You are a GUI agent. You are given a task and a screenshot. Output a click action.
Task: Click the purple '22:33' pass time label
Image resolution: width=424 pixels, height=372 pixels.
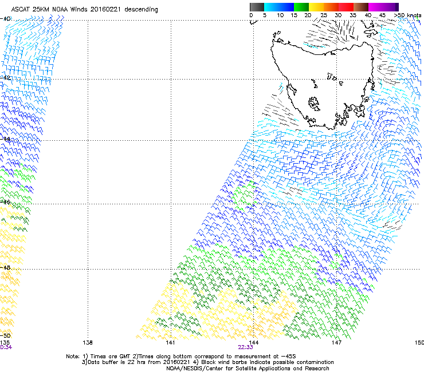(x=246, y=347)
